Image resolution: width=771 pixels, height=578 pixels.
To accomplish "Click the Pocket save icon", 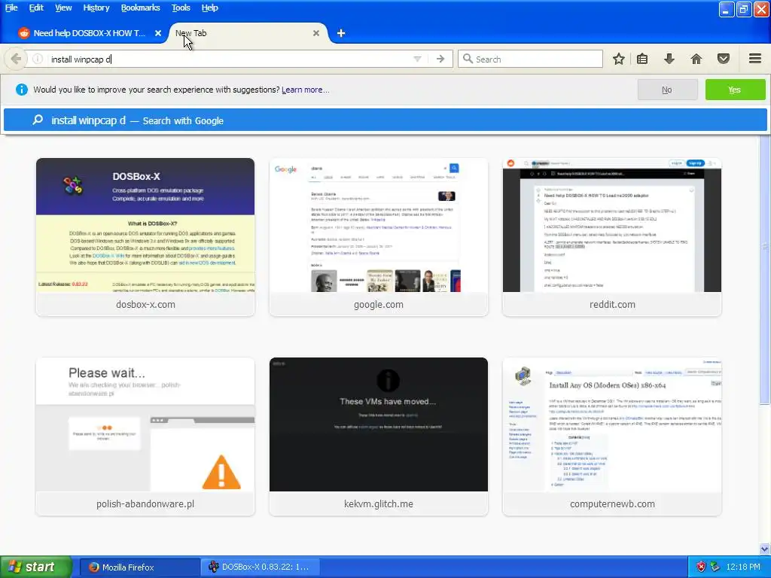I will pos(724,59).
